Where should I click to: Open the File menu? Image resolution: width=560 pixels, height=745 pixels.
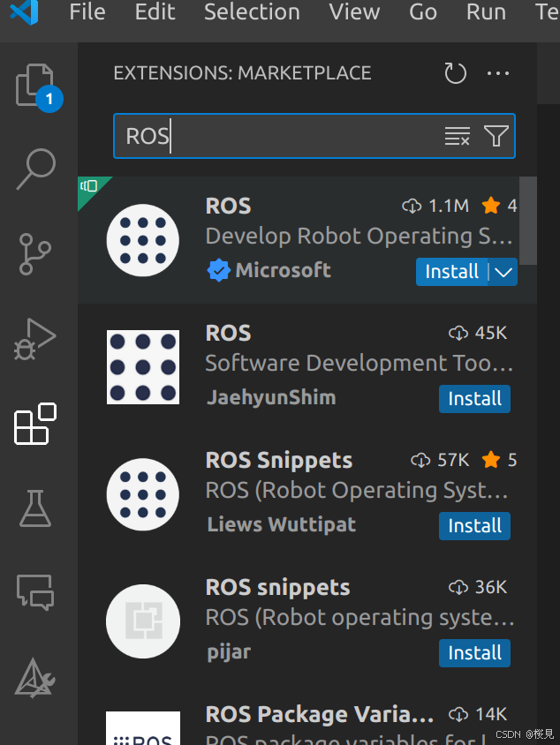87,11
